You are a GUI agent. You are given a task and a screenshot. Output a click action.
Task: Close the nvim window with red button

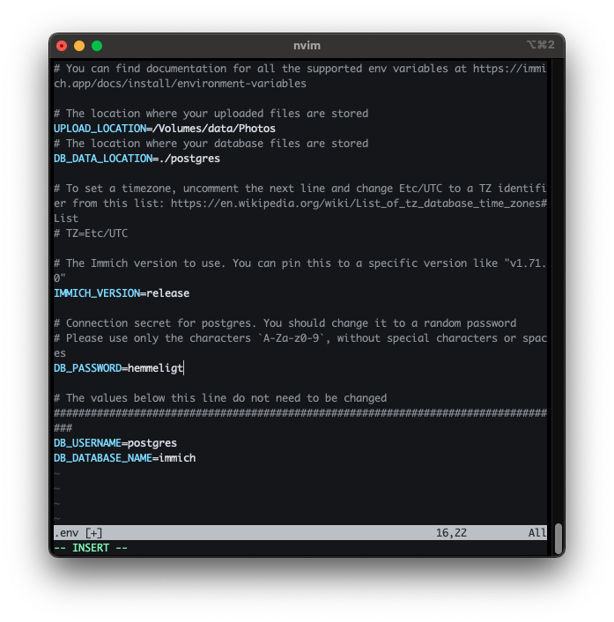pos(62,46)
